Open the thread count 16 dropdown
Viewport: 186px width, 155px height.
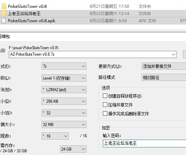point(55,136)
